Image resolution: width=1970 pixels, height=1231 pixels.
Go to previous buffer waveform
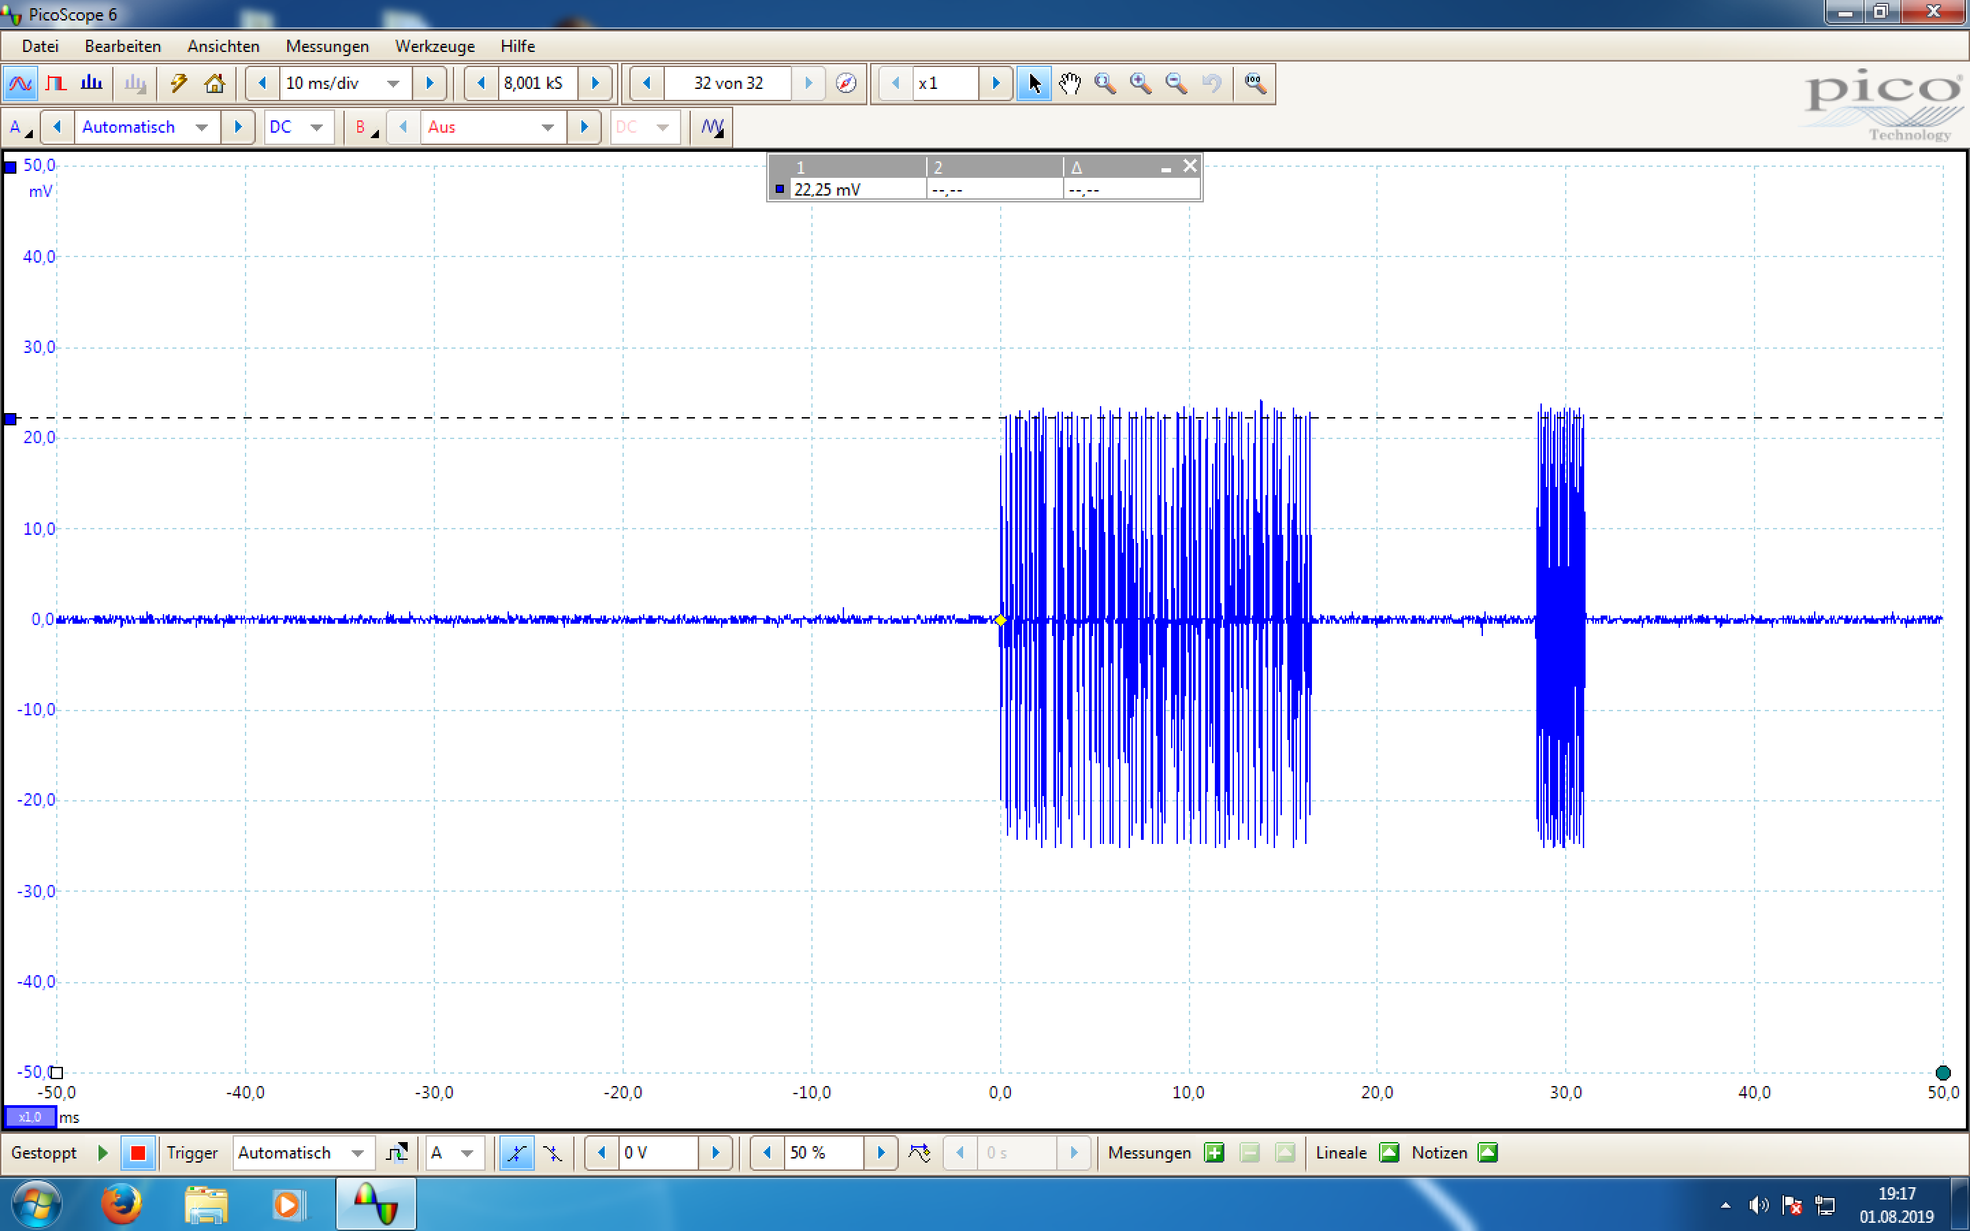click(x=647, y=83)
